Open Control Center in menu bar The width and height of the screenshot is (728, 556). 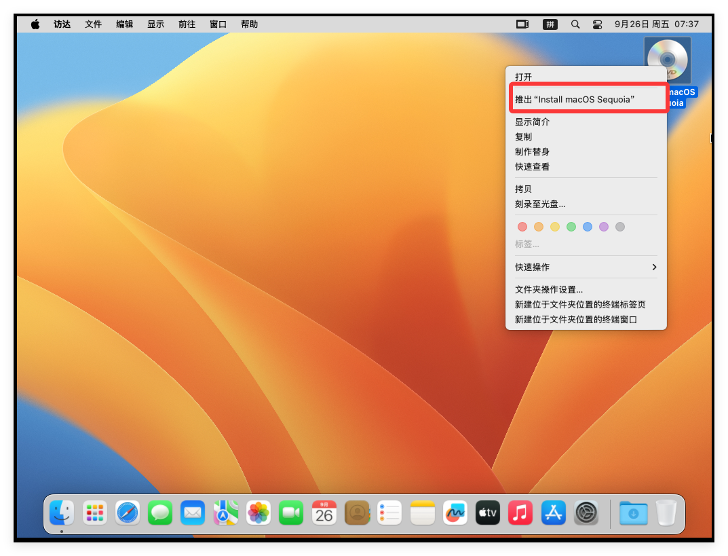(x=598, y=24)
